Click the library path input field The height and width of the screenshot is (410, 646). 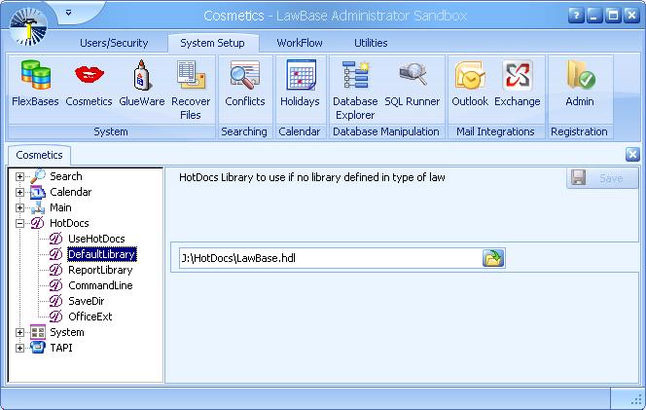pyautogui.click(x=331, y=258)
